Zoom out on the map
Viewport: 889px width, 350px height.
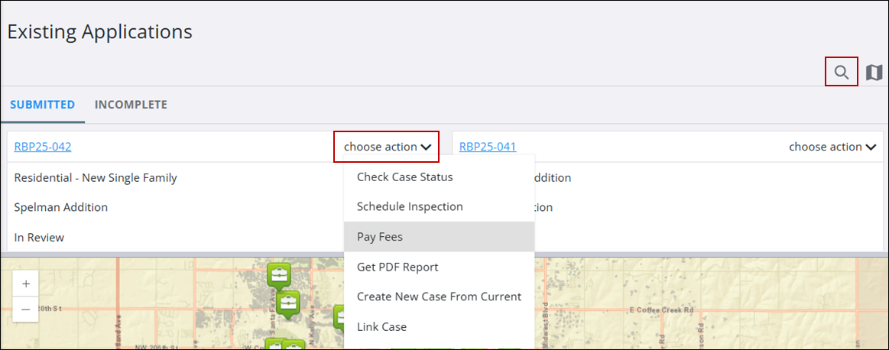pos(26,309)
